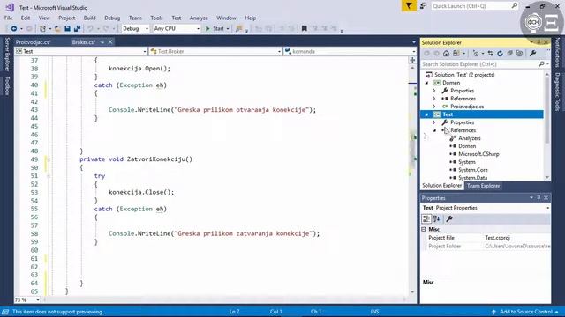
Task: Expand Properties under Domen project
Action: pyautogui.click(x=434, y=91)
